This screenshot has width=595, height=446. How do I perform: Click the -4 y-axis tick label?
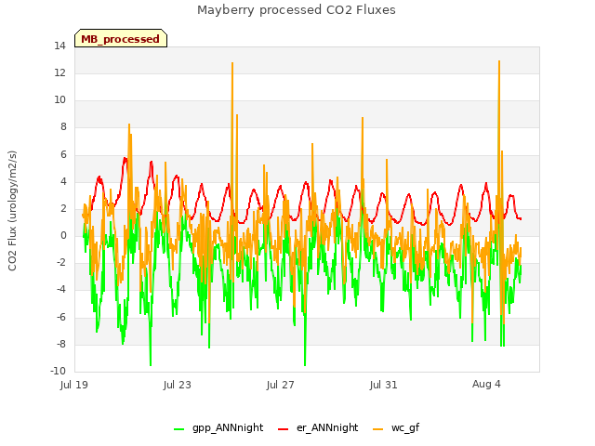pyautogui.click(x=61, y=290)
